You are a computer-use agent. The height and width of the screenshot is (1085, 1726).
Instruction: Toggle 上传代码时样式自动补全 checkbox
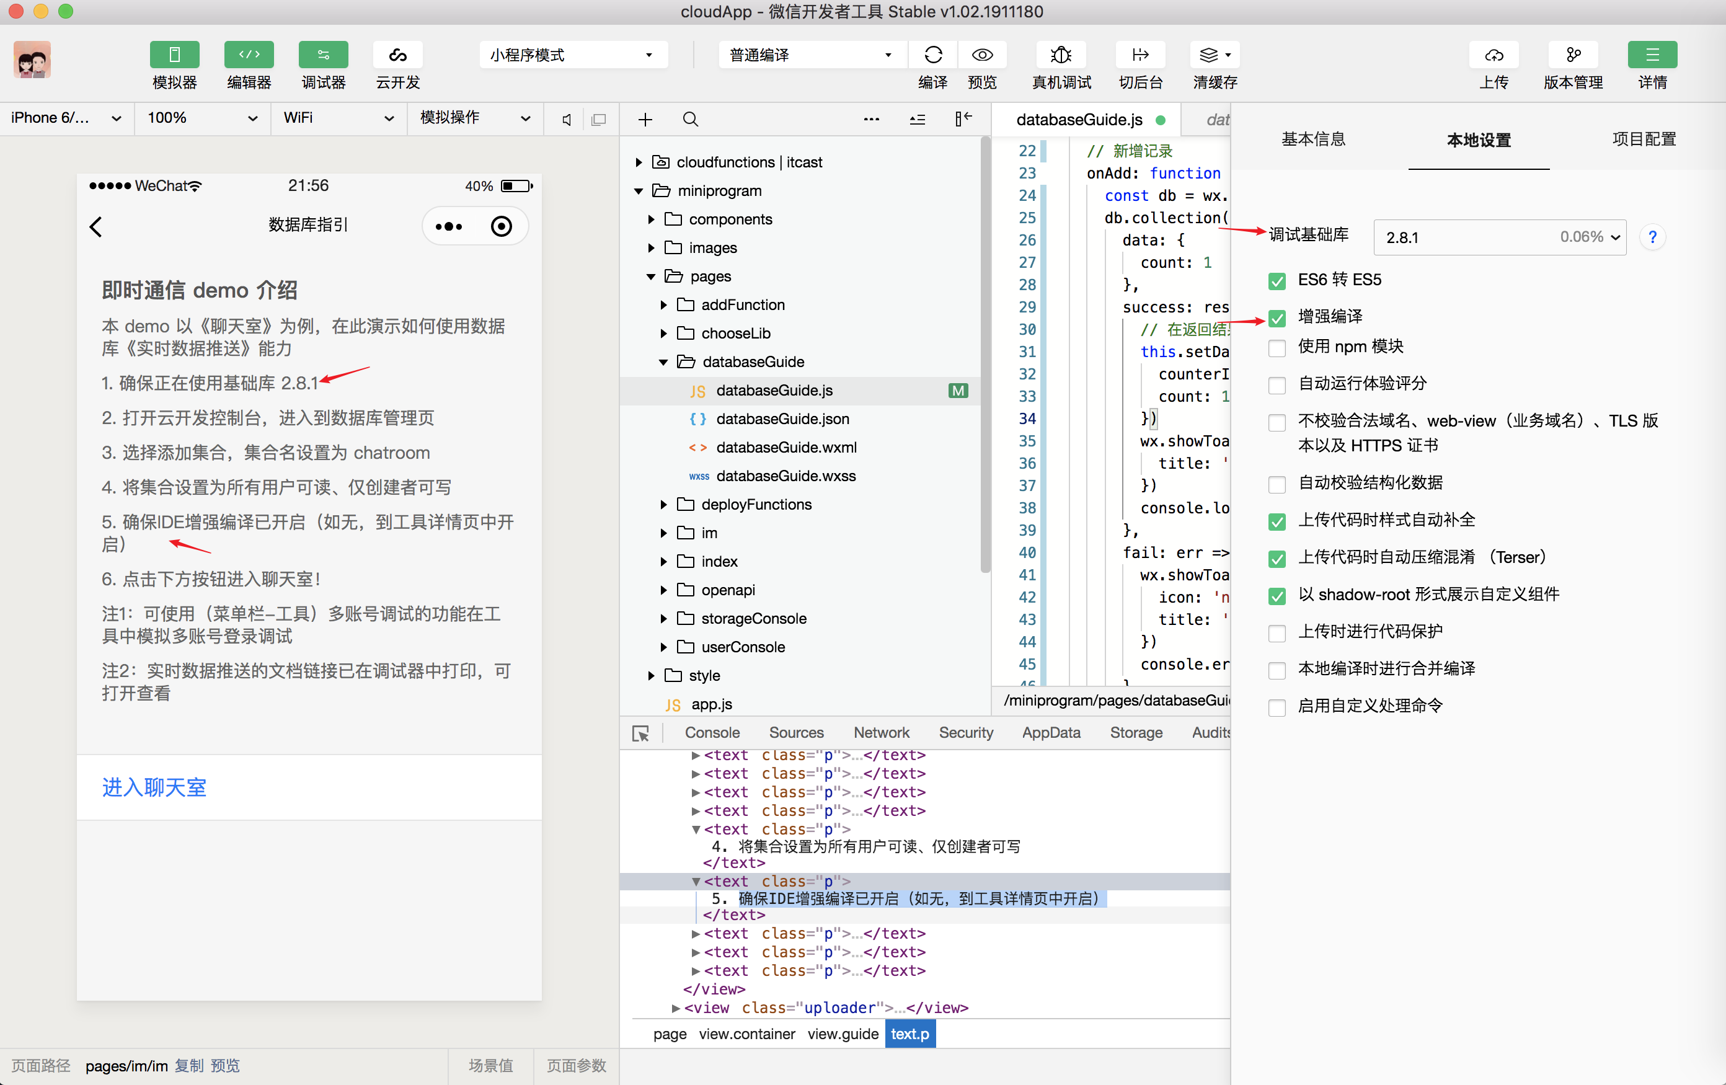click(1277, 521)
